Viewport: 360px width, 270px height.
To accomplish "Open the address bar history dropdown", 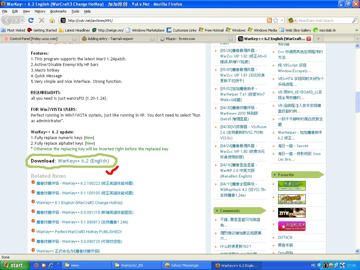I will [x=282, y=20].
